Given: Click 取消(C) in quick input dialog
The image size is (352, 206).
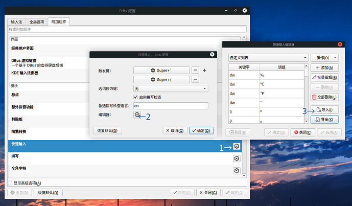Looking at the screenshot, I should click(x=175, y=130).
